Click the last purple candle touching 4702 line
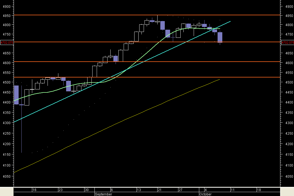The width and height of the screenshot is (294, 196). pos(220,37)
